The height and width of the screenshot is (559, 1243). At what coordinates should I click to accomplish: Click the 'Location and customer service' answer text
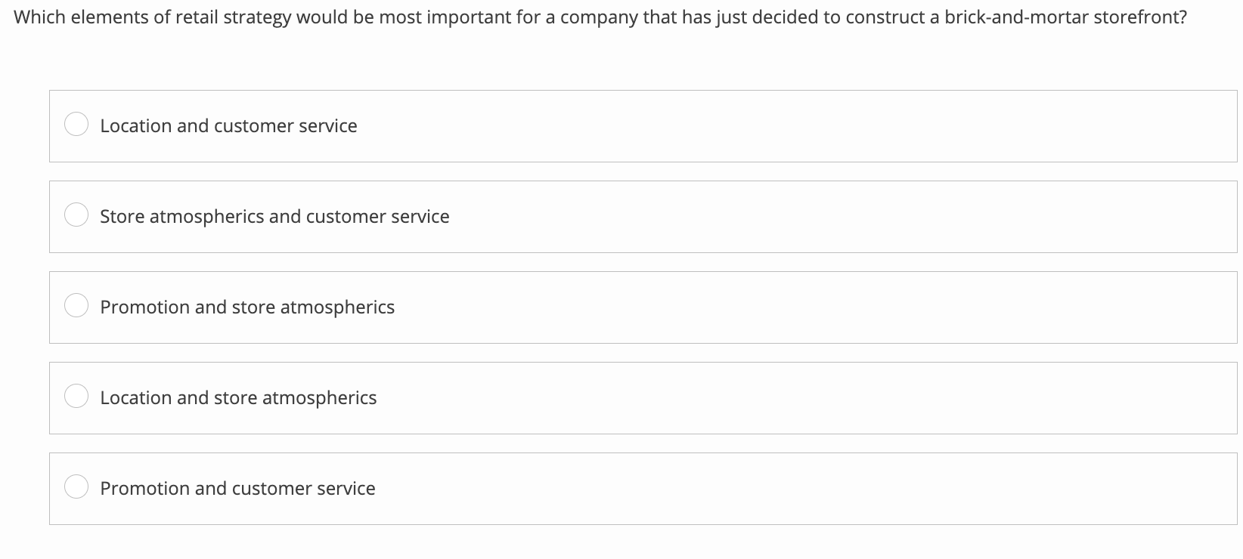[x=228, y=125]
